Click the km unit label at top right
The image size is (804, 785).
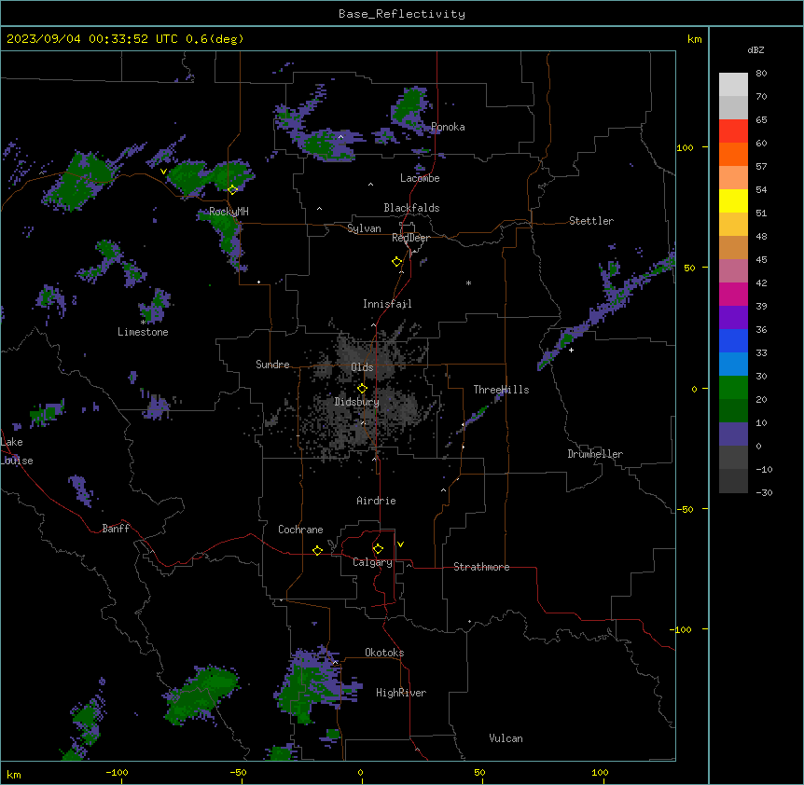pos(695,39)
